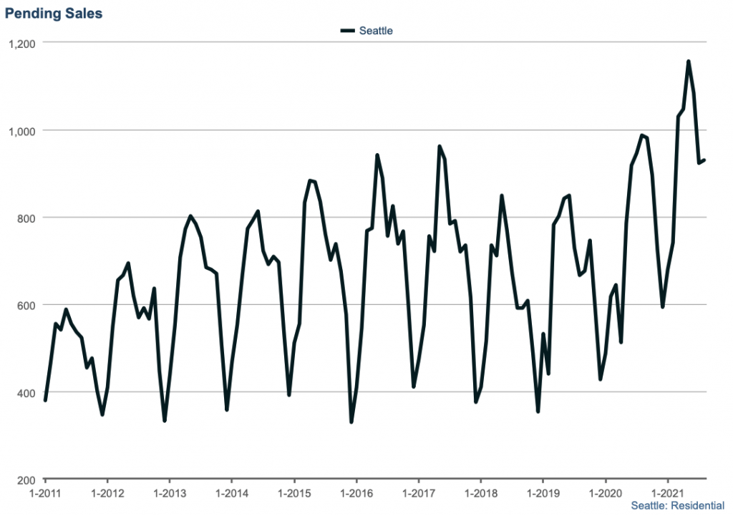Click the Pending Sales chart title
This screenshot has width=733, height=516.
54,13
